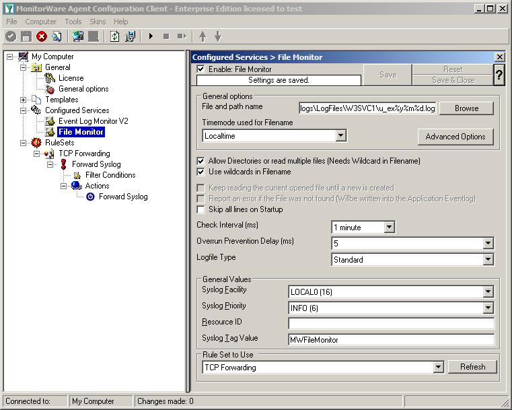Click the Refresh button
Viewport: 512px width, 410px height.
472,367
